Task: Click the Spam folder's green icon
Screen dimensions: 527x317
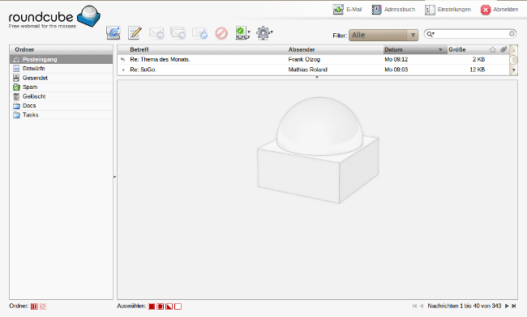Action: click(16, 87)
